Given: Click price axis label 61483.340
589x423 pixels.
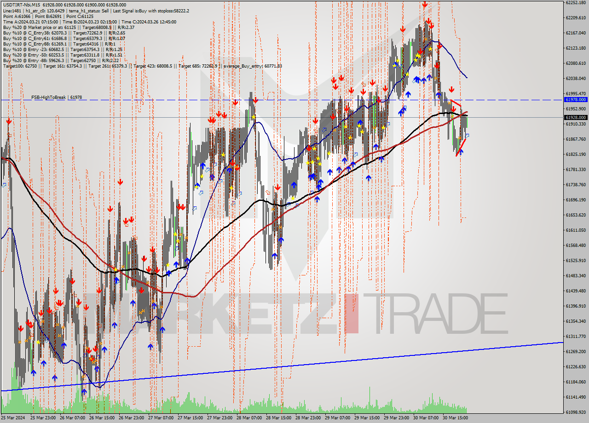Looking at the screenshot, I should coord(576,275).
